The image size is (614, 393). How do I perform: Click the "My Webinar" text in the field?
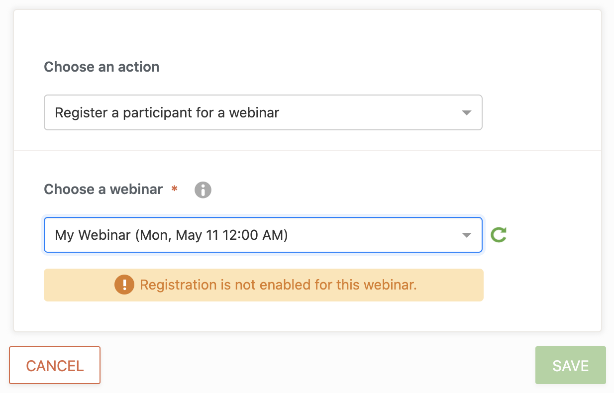click(93, 235)
